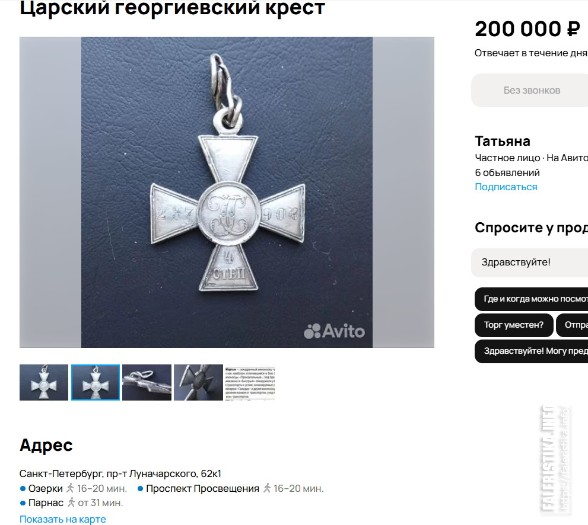Open the fifth thumbnail with text clipping
Image resolution: width=588 pixels, height=525 pixels.
pos(250,382)
